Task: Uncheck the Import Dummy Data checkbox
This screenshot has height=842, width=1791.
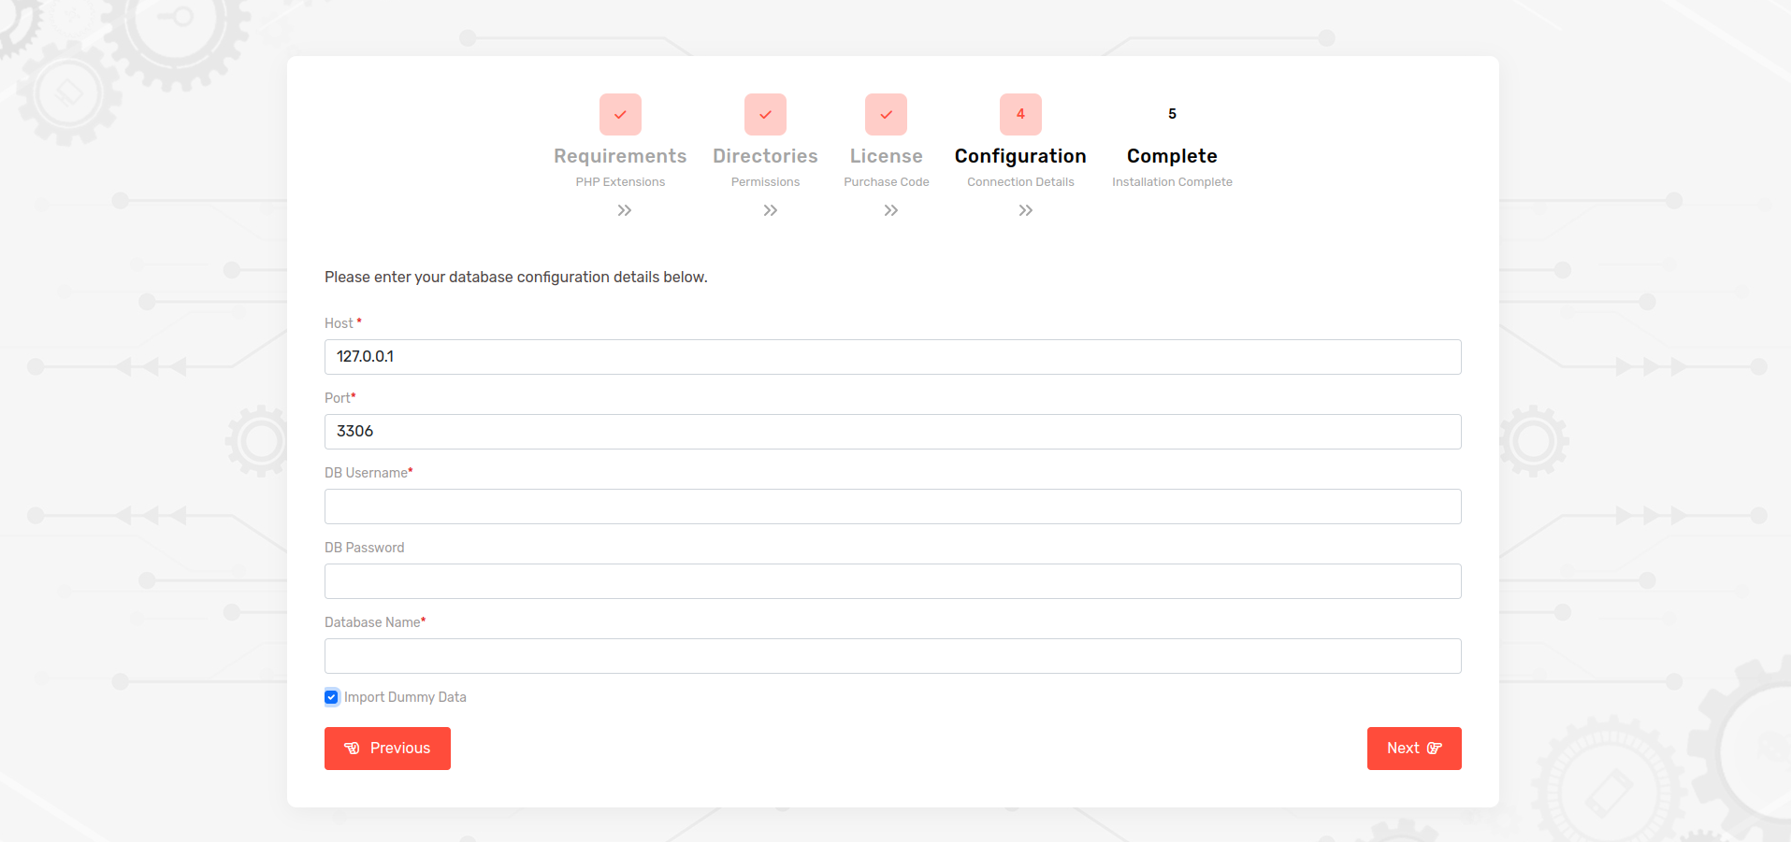Action: point(331,697)
